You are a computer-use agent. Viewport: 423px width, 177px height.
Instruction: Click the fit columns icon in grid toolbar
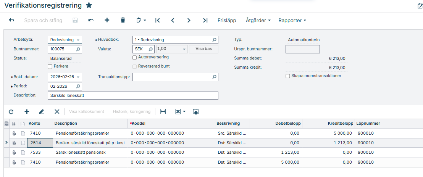[163, 111]
